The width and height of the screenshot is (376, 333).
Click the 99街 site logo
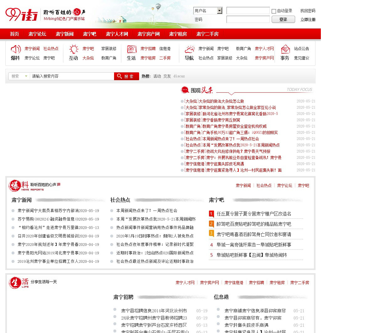tap(21, 14)
